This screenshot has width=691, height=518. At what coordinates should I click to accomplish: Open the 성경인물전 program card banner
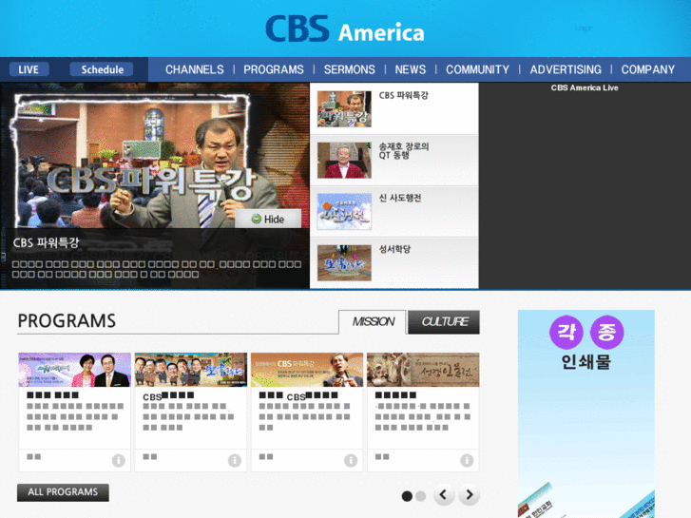(423, 370)
